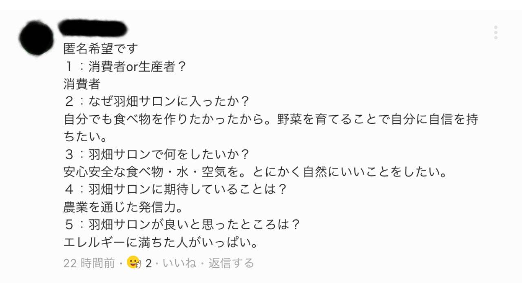Viewport: 522px width, 293px height.
Task: Click the 自分でも食べ物を作りたかったから sentence
Action: click(x=169, y=120)
